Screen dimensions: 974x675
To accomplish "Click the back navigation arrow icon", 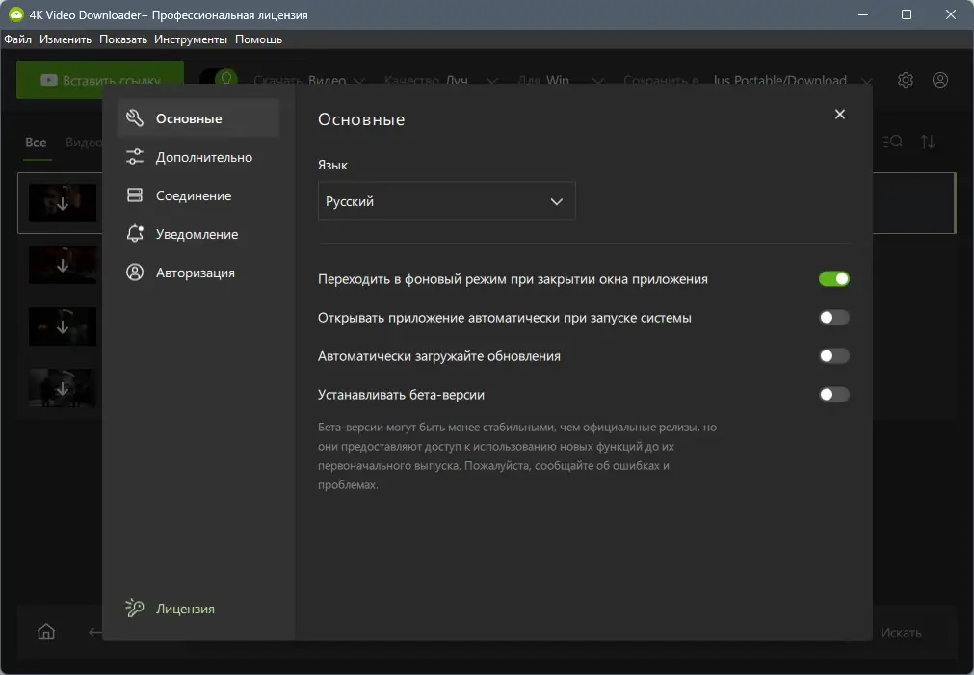I will [x=93, y=632].
